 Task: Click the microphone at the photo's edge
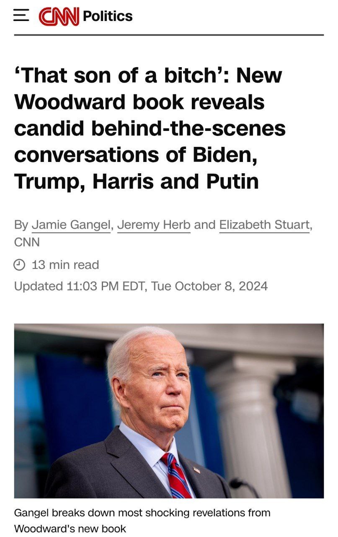244,487
